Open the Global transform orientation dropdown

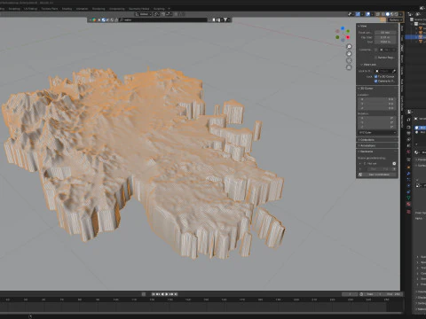coord(143,14)
